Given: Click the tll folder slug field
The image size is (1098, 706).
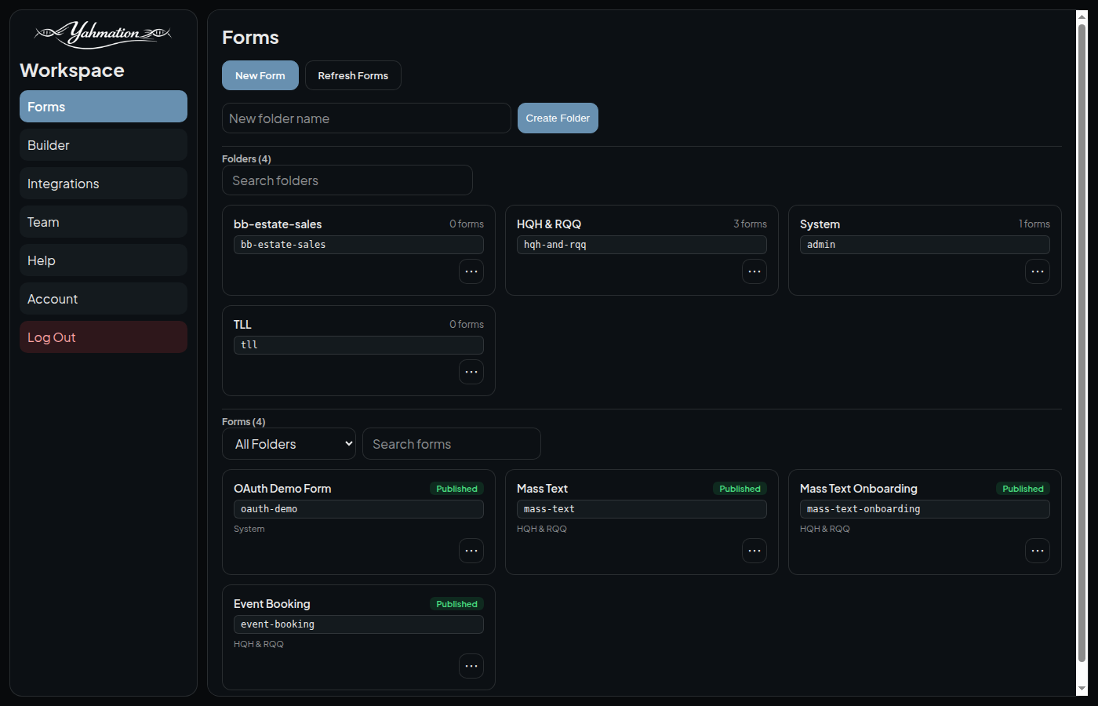Looking at the screenshot, I should click(358, 345).
